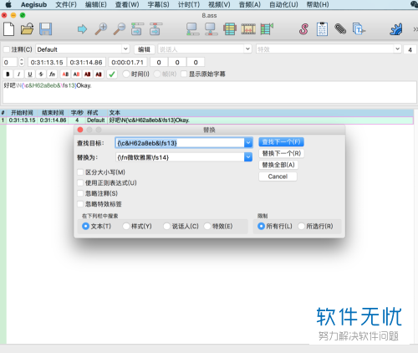The height and width of the screenshot is (353, 418).
Task: Toggle bold formatting button
Action: click(8, 74)
